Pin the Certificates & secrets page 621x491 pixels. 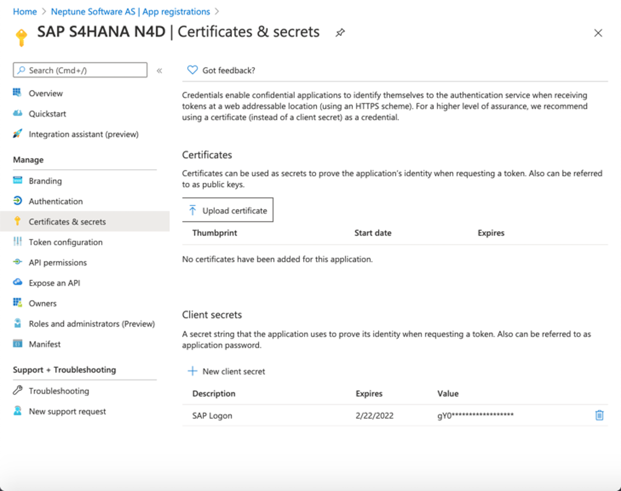click(340, 33)
